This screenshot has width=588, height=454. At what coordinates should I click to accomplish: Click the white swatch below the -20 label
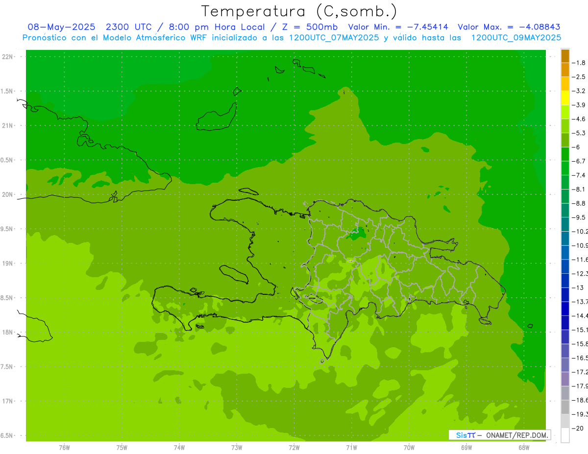click(565, 435)
